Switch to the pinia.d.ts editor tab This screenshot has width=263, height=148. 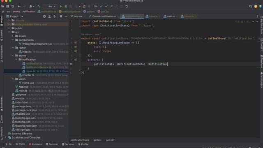click(189, 16)
